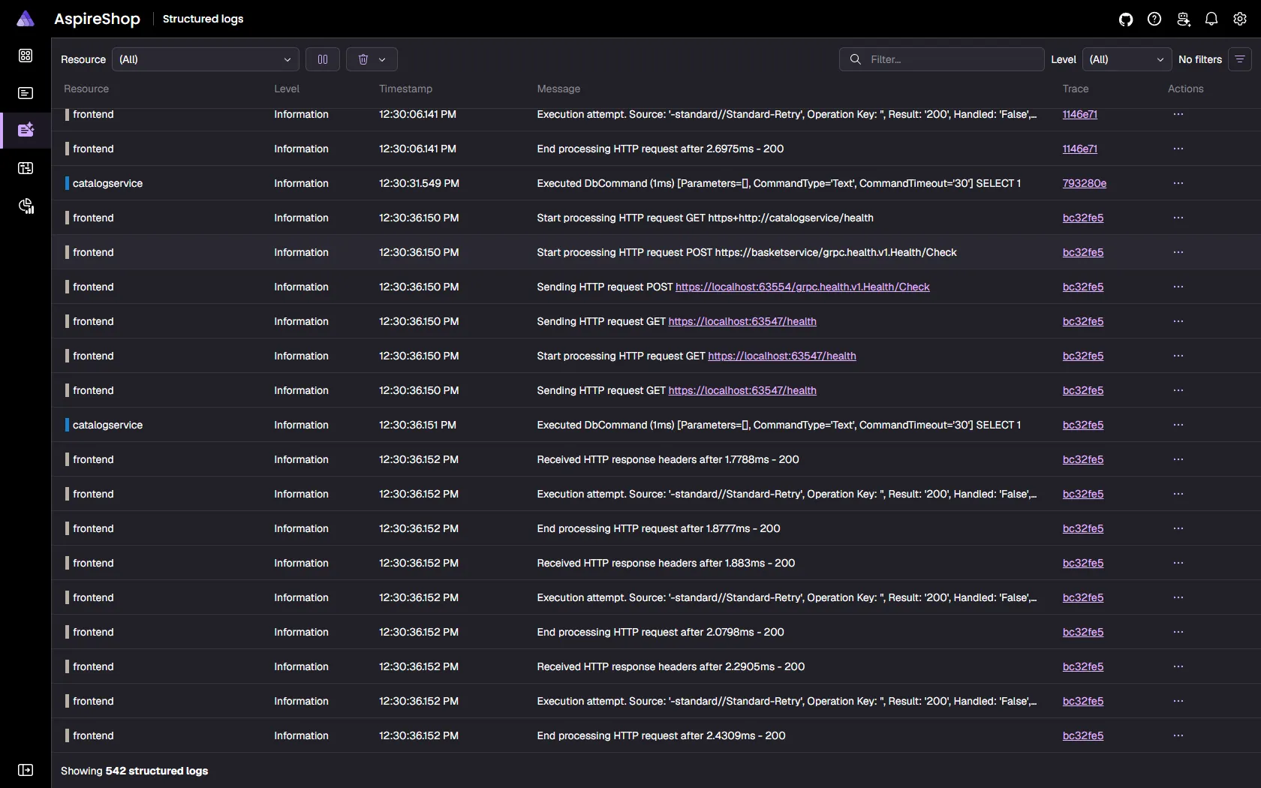
Task: Open the Traces page in the sidebar
Action: tap(26, 168)
